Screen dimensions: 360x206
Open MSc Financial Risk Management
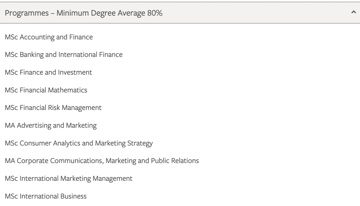click(53, 108)
